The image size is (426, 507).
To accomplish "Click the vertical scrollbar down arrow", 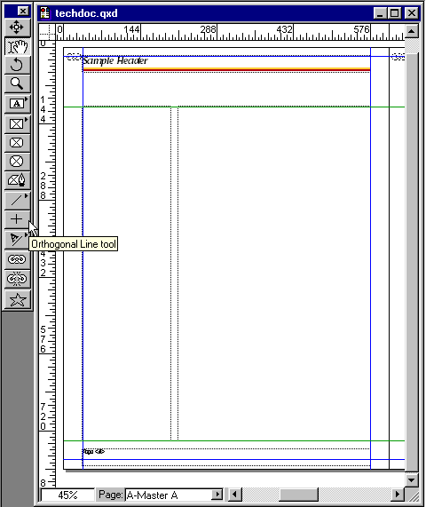I will click(412, 480).
